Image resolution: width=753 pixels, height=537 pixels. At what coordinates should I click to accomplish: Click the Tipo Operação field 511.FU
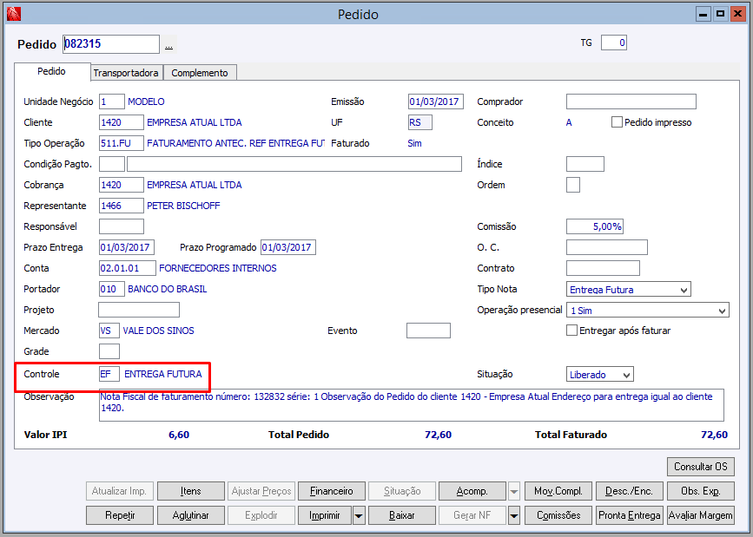click(121, 143)
